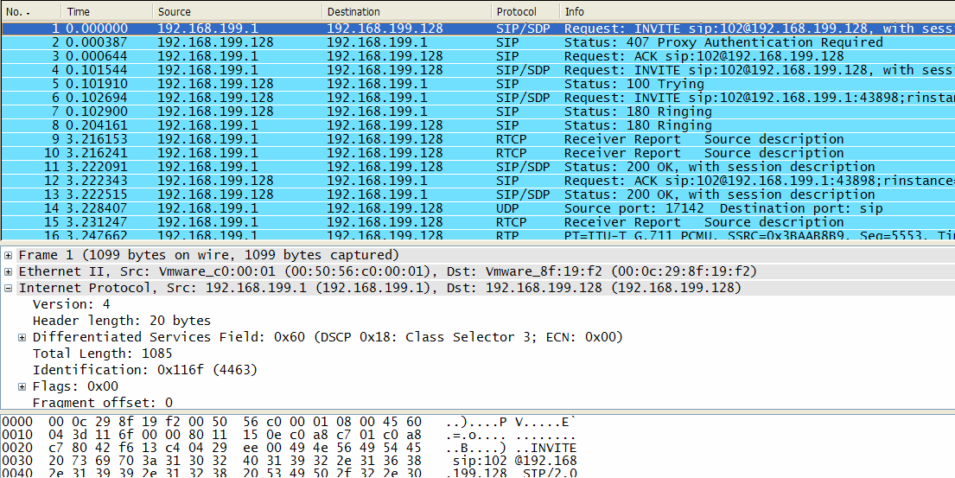Click hex row 0020 in bytes pane
Screen dimensions: 955x478
(290, 448)
